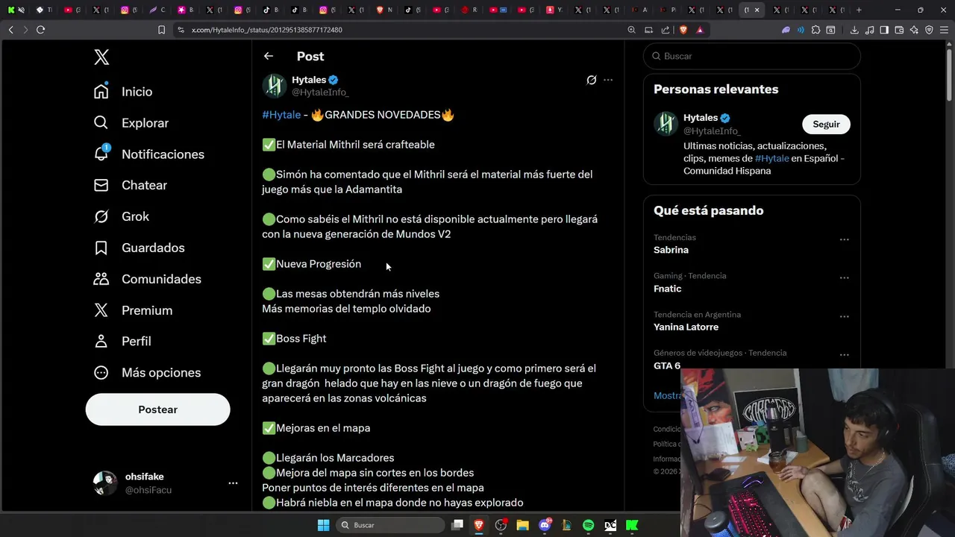Click the share icon in the address bar

coord(666,30)
